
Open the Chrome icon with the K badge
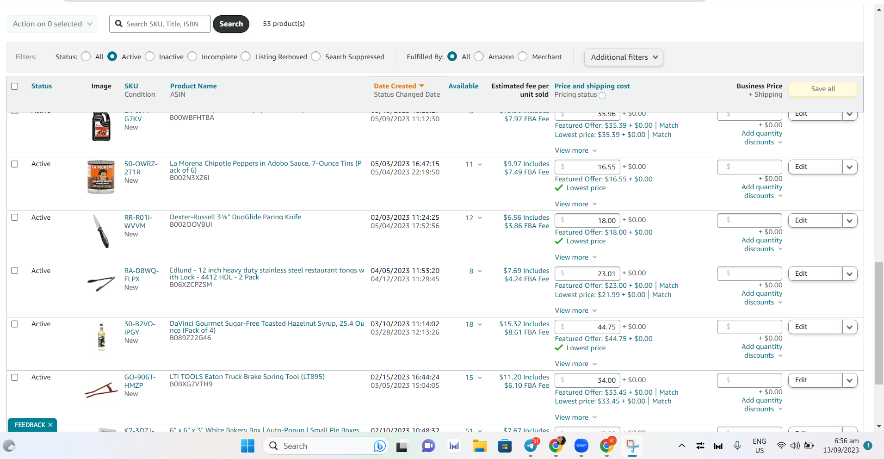click(x=606, y=446)
